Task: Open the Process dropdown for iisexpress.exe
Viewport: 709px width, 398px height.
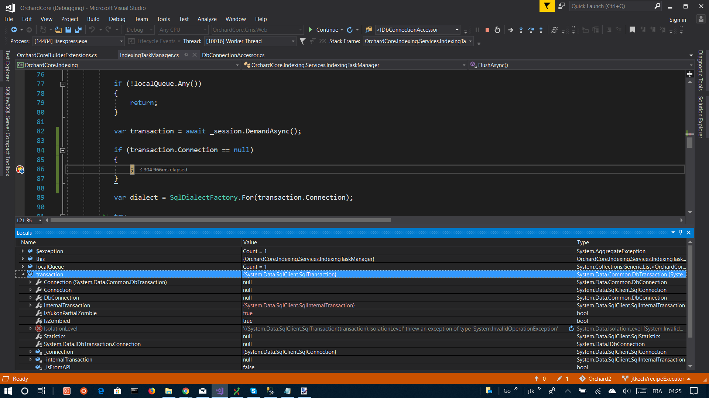Action: tap(121, 41)
